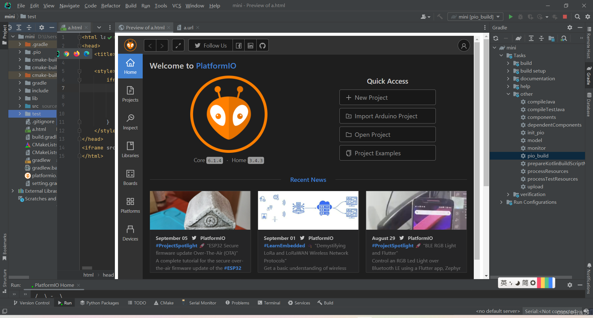
Task: Open the PlatformIO Inspect section
Action: pos(130,122)
